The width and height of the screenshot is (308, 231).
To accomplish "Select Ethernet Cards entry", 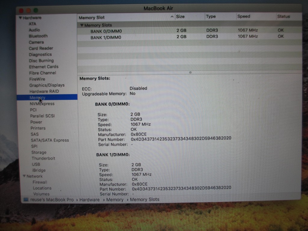I will pos(44,67).
